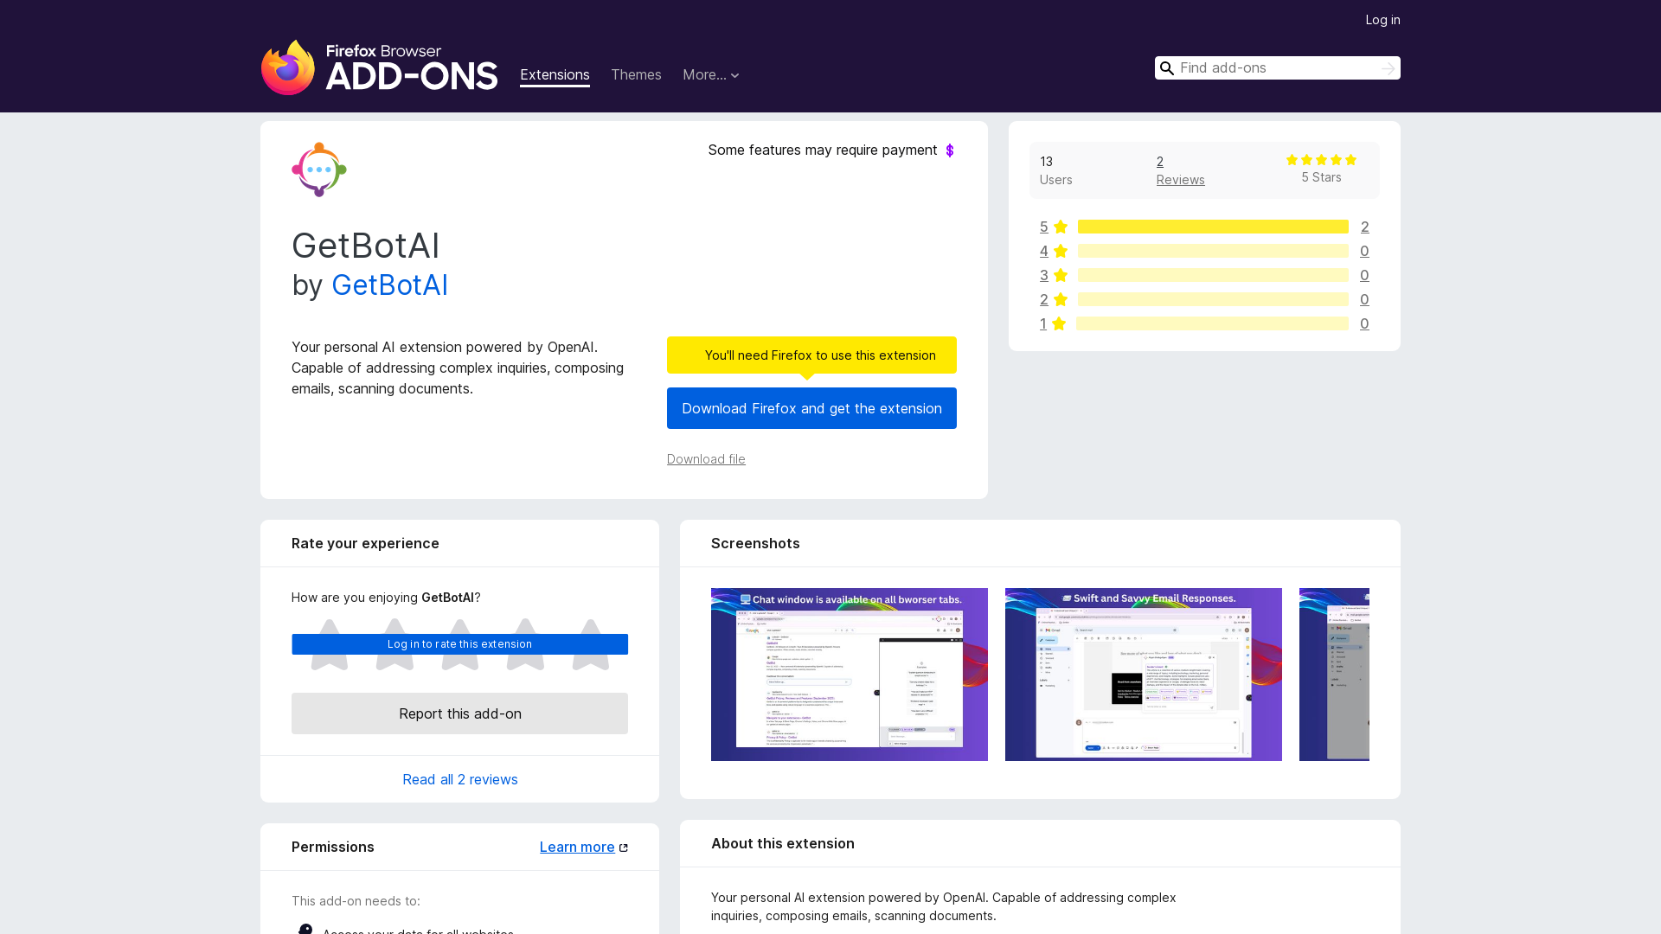The image size is (1661, 934).
Task: Open the Learn more permissions link
Action: point(577,848)
